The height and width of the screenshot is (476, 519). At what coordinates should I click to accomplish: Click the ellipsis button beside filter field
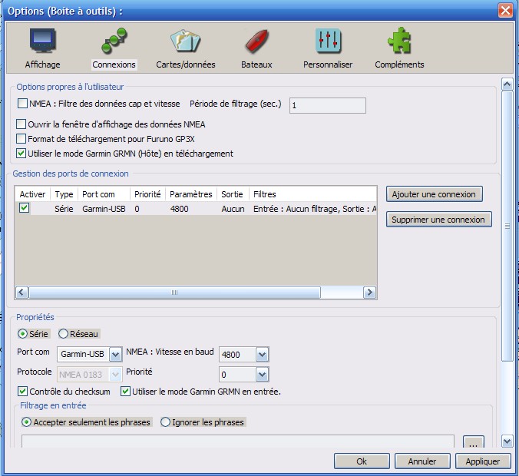click(x=475, y=443)
